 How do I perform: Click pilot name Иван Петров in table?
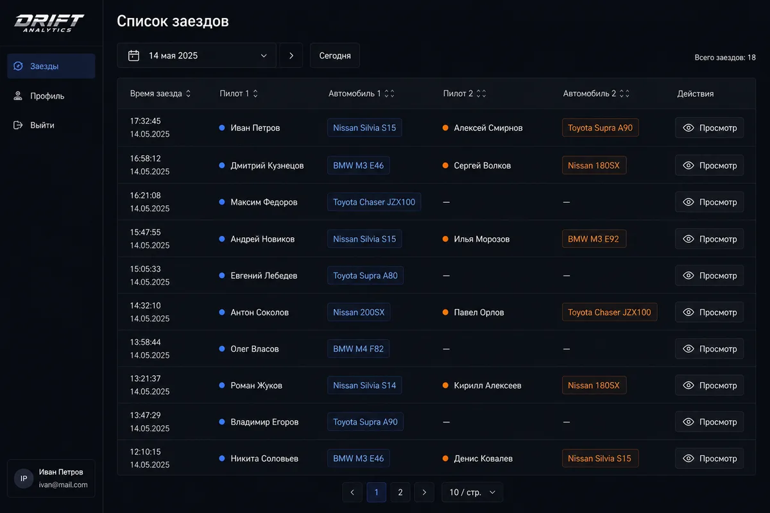pos(255,128)
